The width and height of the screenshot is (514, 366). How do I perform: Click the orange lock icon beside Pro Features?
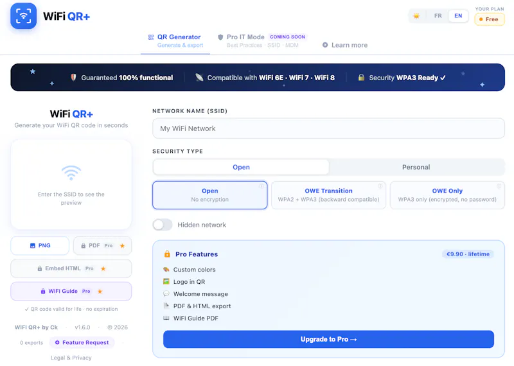tap(167, 254)
